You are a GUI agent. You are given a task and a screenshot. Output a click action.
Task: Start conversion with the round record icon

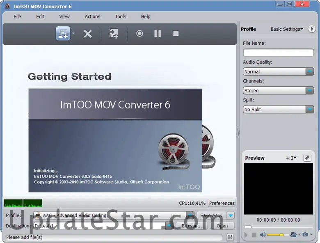coord(139,34)
